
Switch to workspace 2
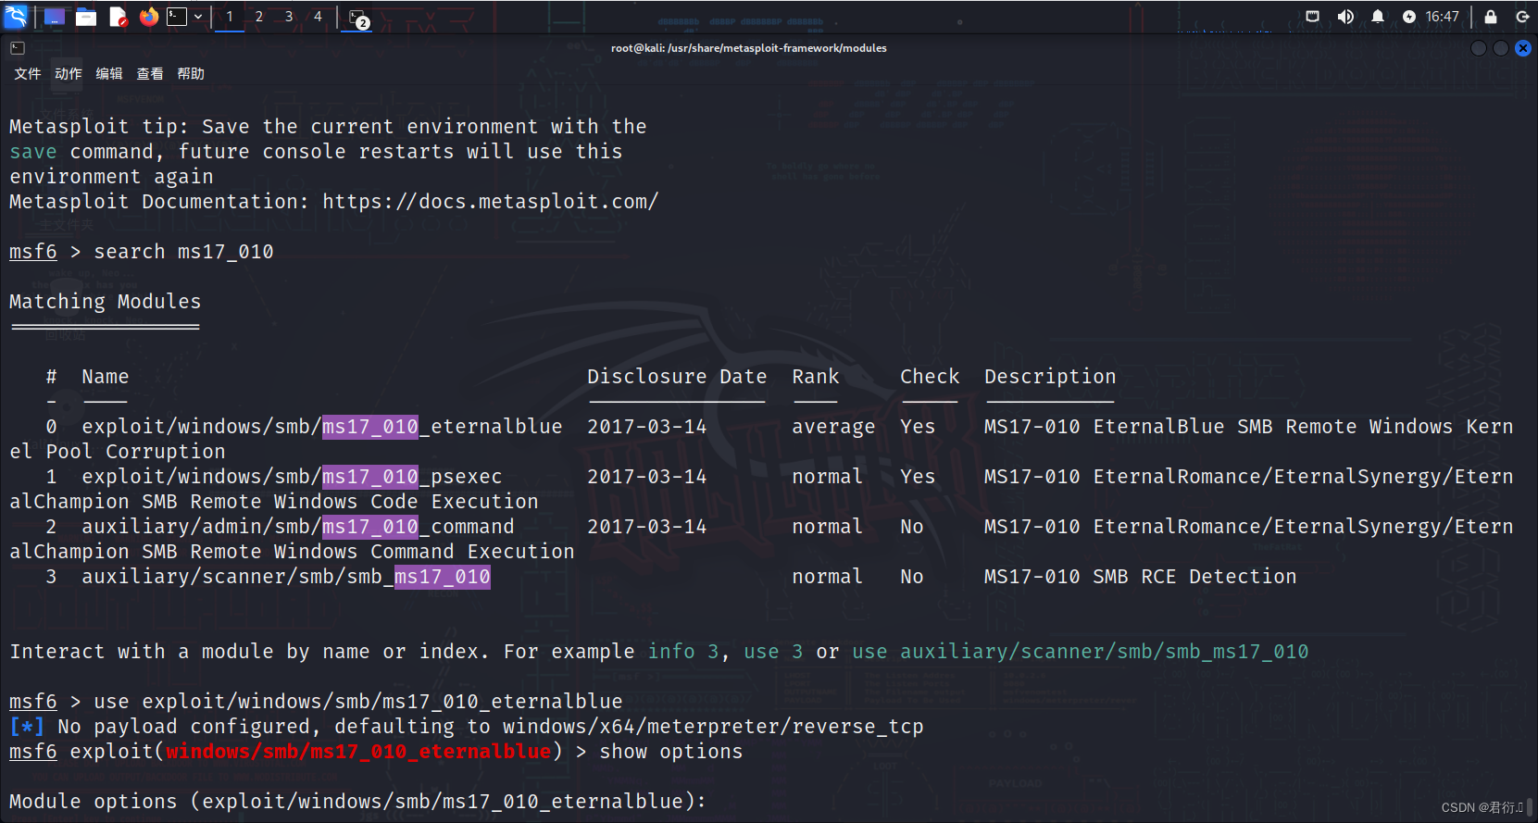[x=259, y=17]
